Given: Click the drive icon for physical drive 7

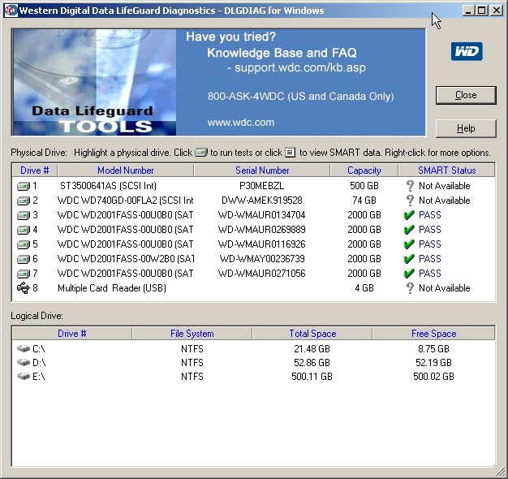Looking at the screenshot, I should 24,274.
